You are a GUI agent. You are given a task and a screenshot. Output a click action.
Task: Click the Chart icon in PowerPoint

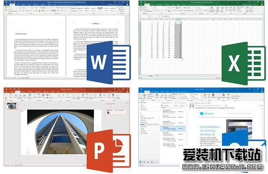coord(43,96)
